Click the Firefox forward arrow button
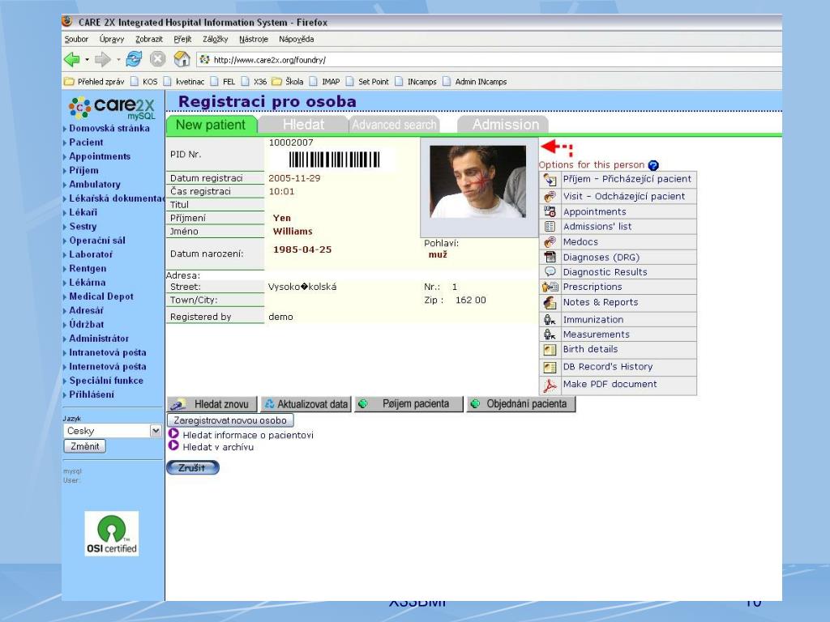 pos(103,59)
